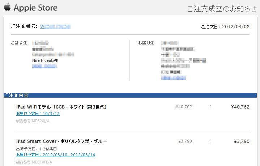Click the gray Smart Cover unit price ¥3,790

[185, 141]
